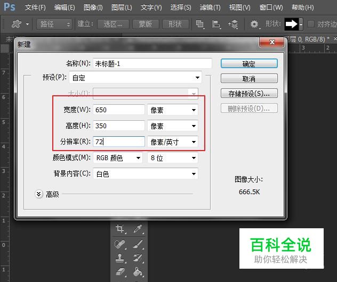The image size is (337, 282).
Task: Toggle the 对齐边 checkbox in options bar
Action: coord(311,24)
